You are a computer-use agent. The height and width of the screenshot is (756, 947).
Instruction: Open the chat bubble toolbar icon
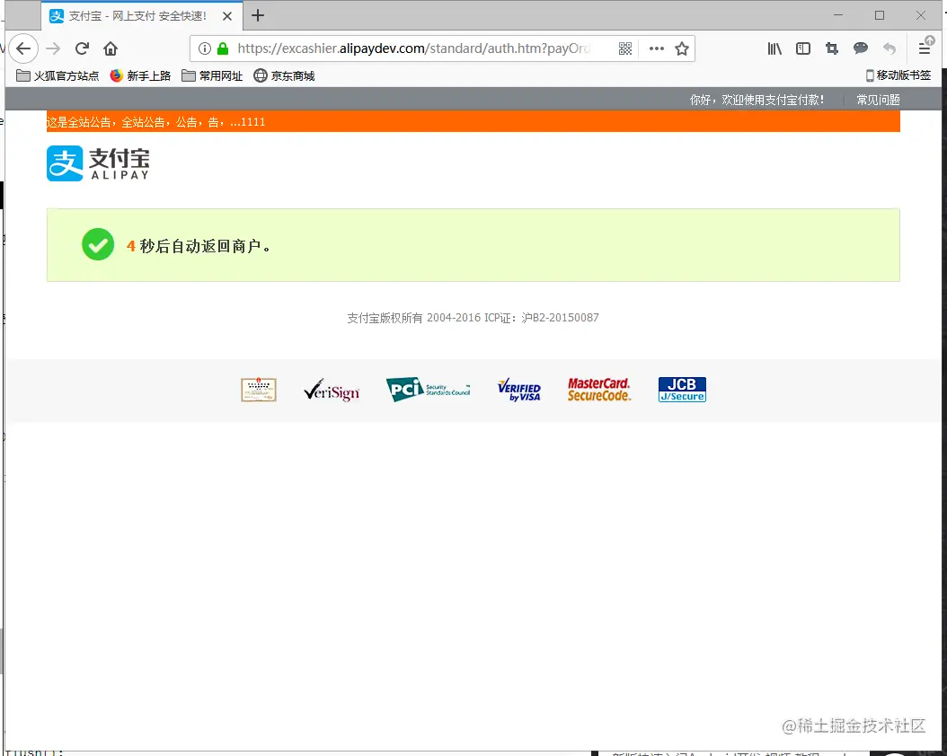(861, 48)
